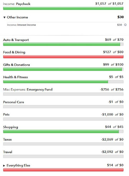The height and width of the screenshot is (176, 129).
Task: Click the red Food & Dining bar
Action: pos(63,57)
